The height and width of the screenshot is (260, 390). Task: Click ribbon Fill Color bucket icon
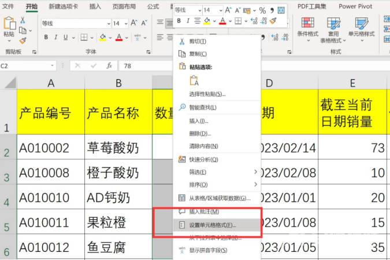pyautogui.click(x=103, y=38)
